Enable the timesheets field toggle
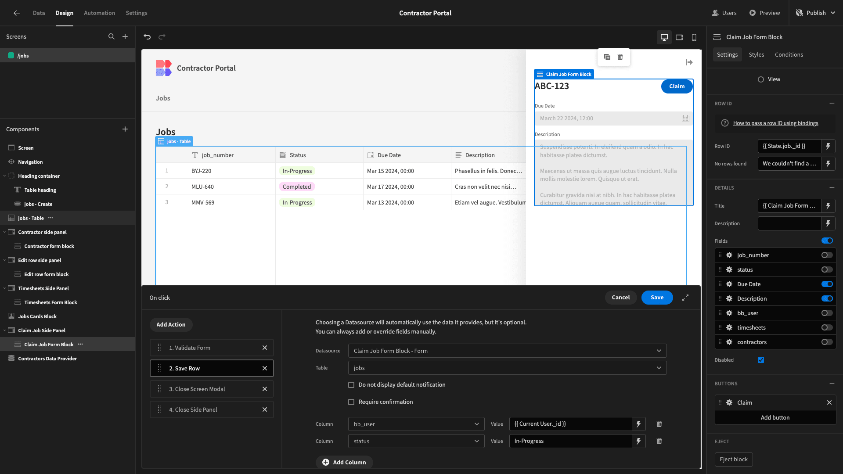The width and height of the screenshot is (843, 474). point(827,327)
